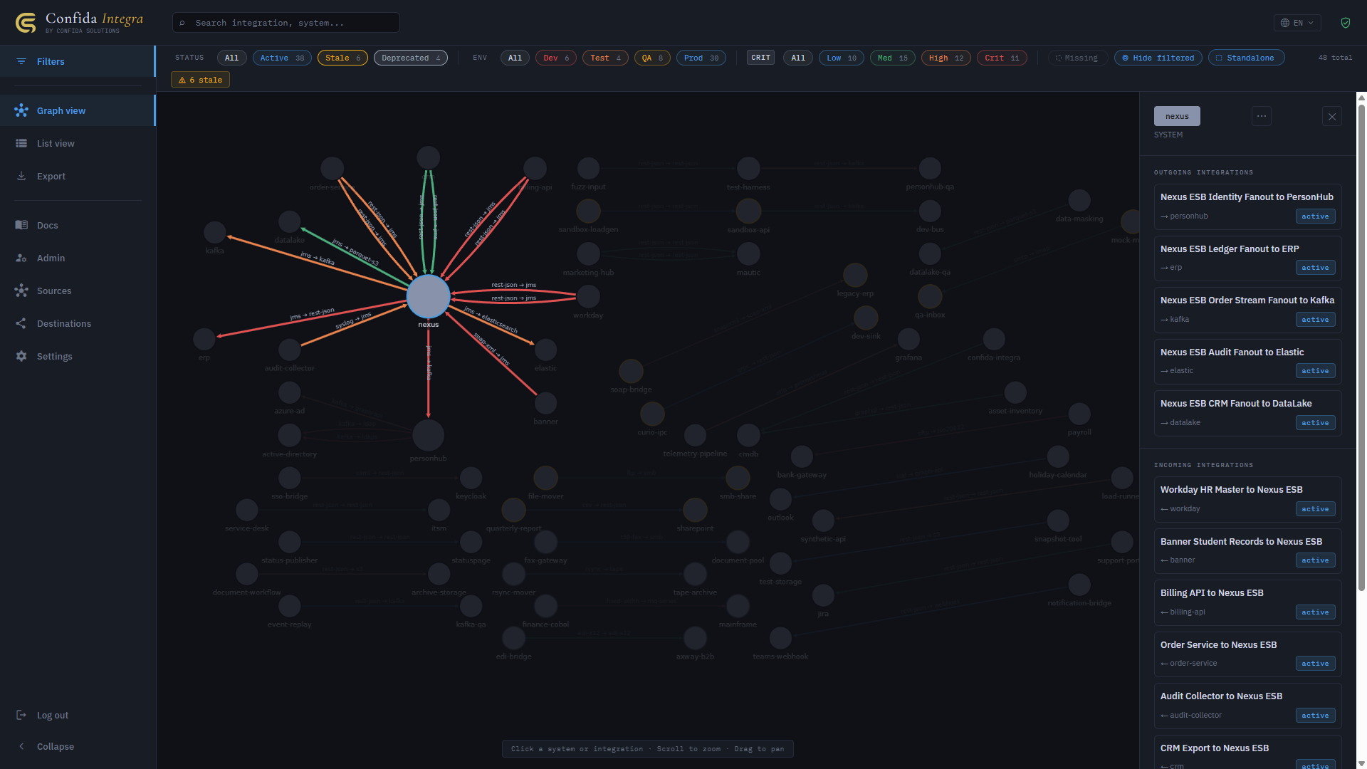Click the Confida Integra logo icon
The image size is (1367, 769).
pos(26,23)
